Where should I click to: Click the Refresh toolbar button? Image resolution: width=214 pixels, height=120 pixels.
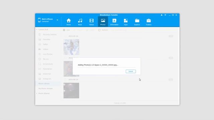click(x=103, y=30)
